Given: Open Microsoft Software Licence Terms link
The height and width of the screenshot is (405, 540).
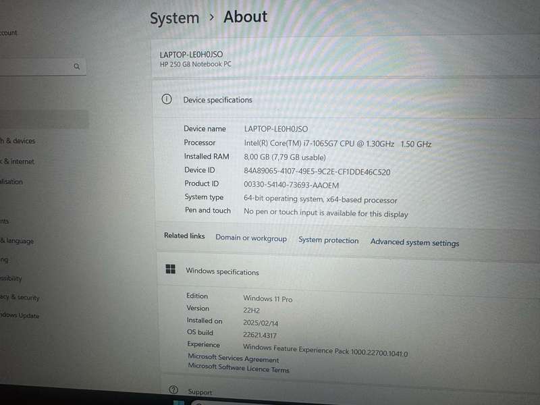Looking at the screenshot, I should click(x=238, y=368).
